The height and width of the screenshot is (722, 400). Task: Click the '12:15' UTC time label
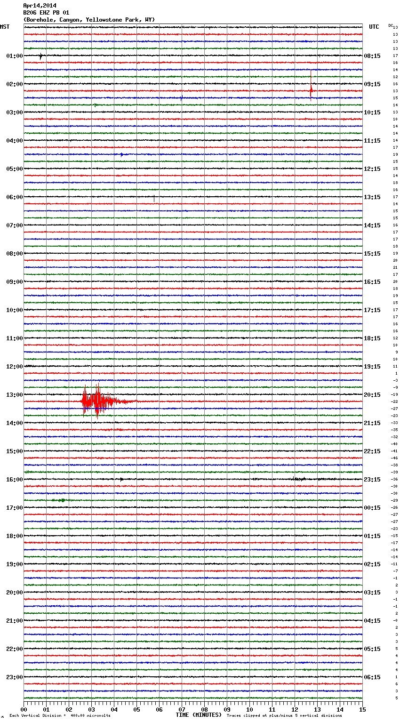click(372, 169)
